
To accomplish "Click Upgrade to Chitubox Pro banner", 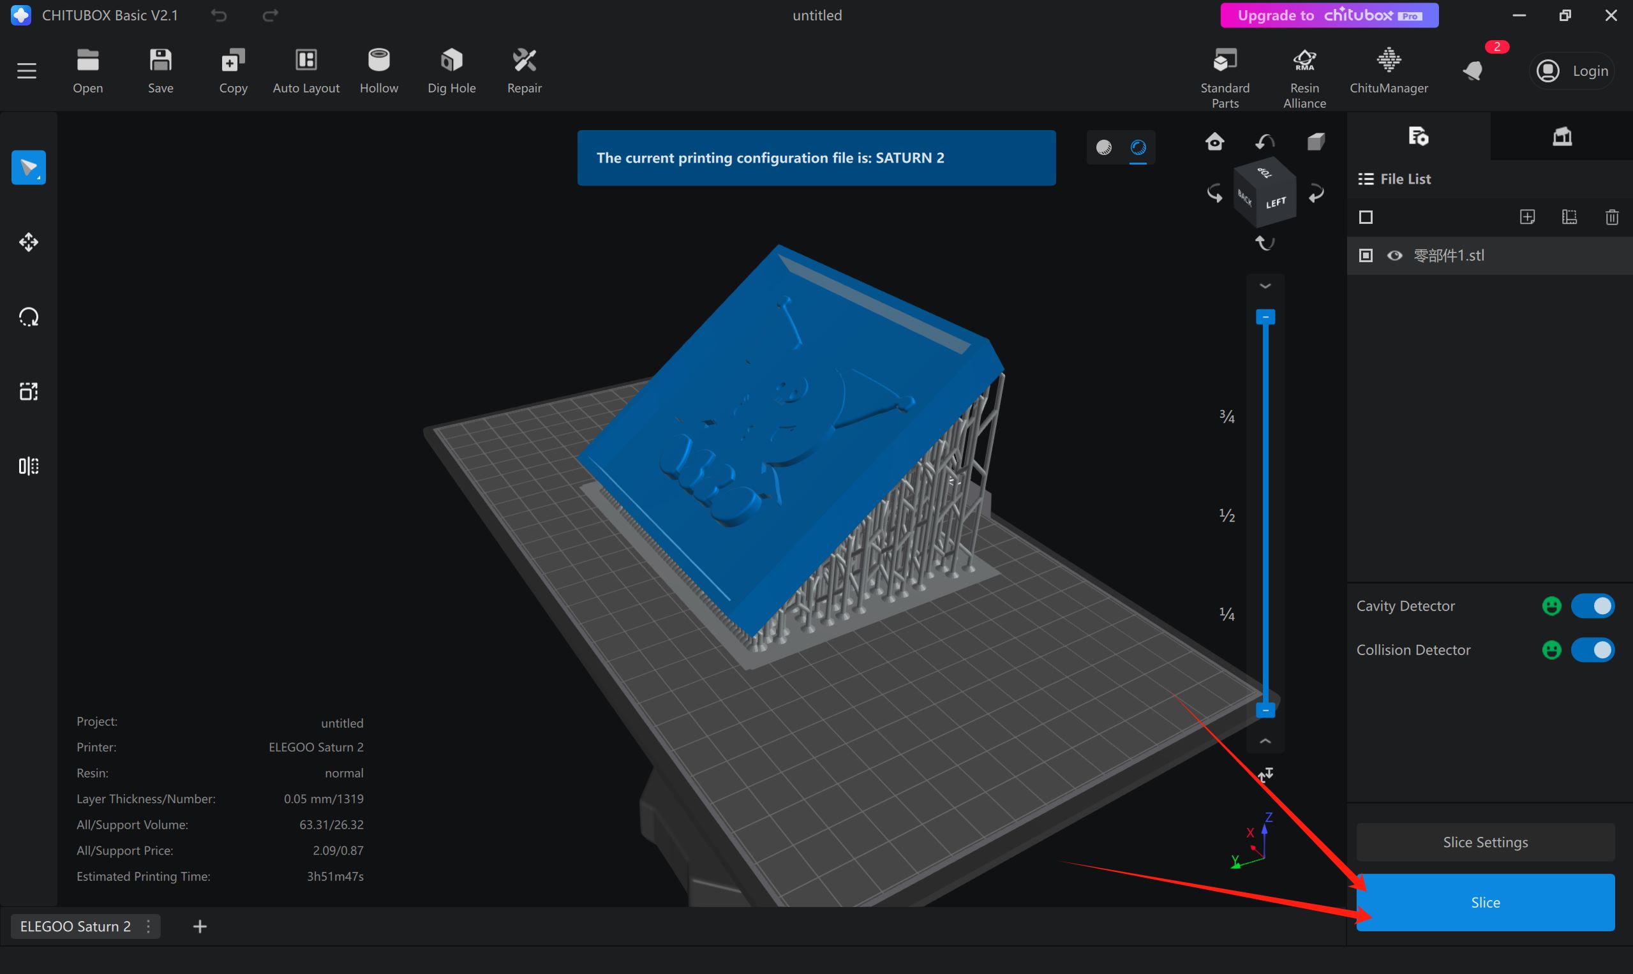I will tap(1329, 15).
